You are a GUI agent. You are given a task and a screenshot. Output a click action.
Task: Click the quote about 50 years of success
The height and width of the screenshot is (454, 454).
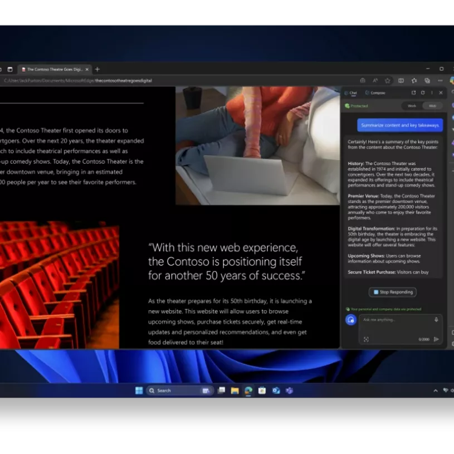tap(226, 262)
